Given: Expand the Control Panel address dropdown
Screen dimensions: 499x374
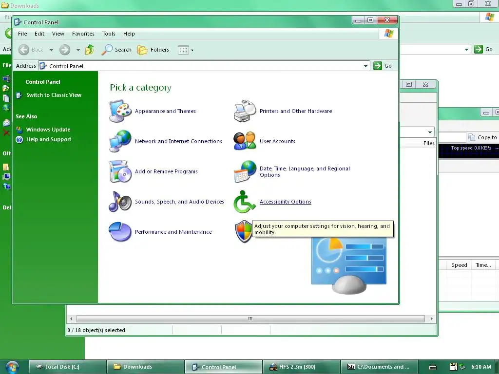Looking at the screenshot, I should [365, 66].
